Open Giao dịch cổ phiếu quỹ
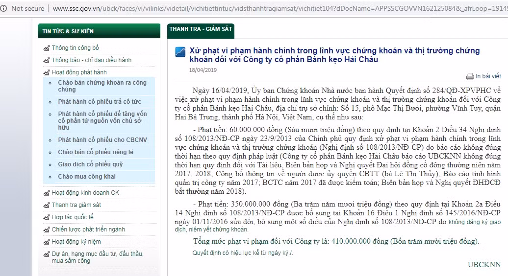 click(90, 164)
